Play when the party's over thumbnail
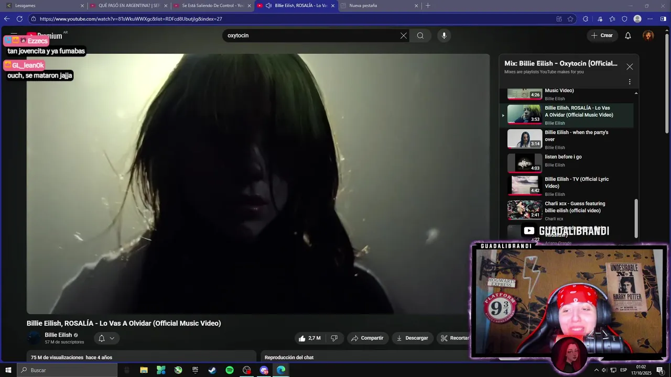This screenshot has width=671, height=377. (x=525, y=139)
